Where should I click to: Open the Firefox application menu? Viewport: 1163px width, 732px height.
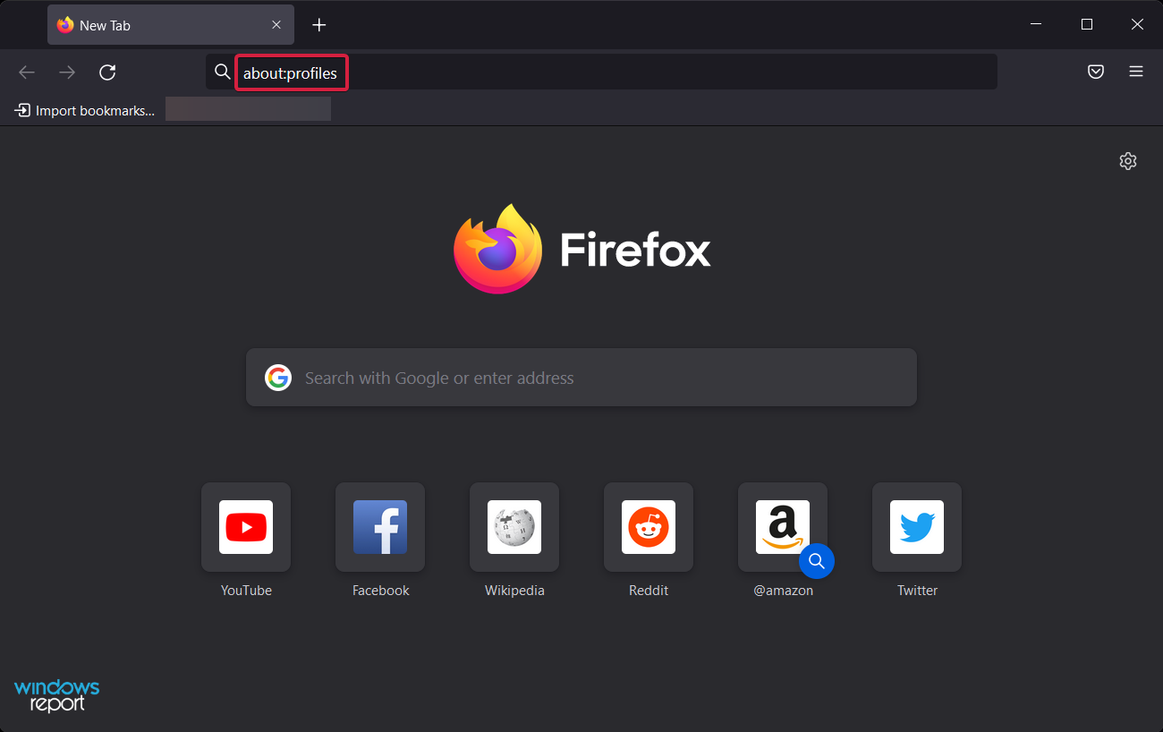point(1136,72)
